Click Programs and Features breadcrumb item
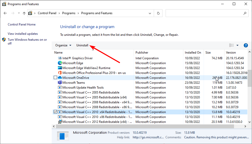Screen dimensions: 252x144 point(97,13)
